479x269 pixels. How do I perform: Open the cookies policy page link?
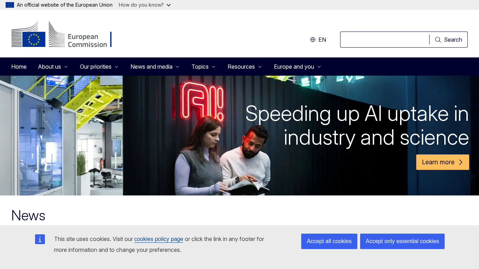158,239
